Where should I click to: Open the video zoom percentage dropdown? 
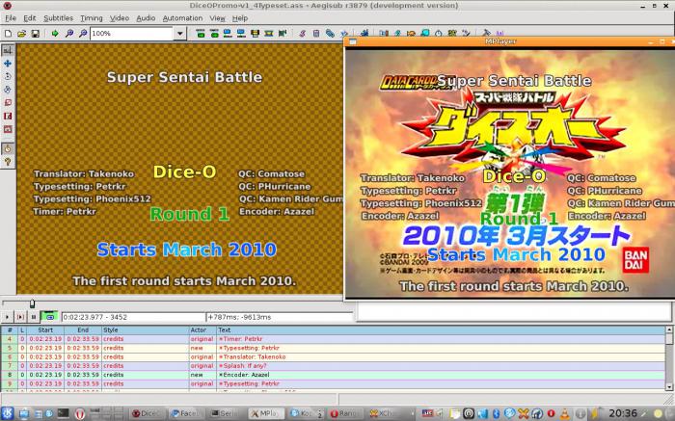[x=180, y=33]
